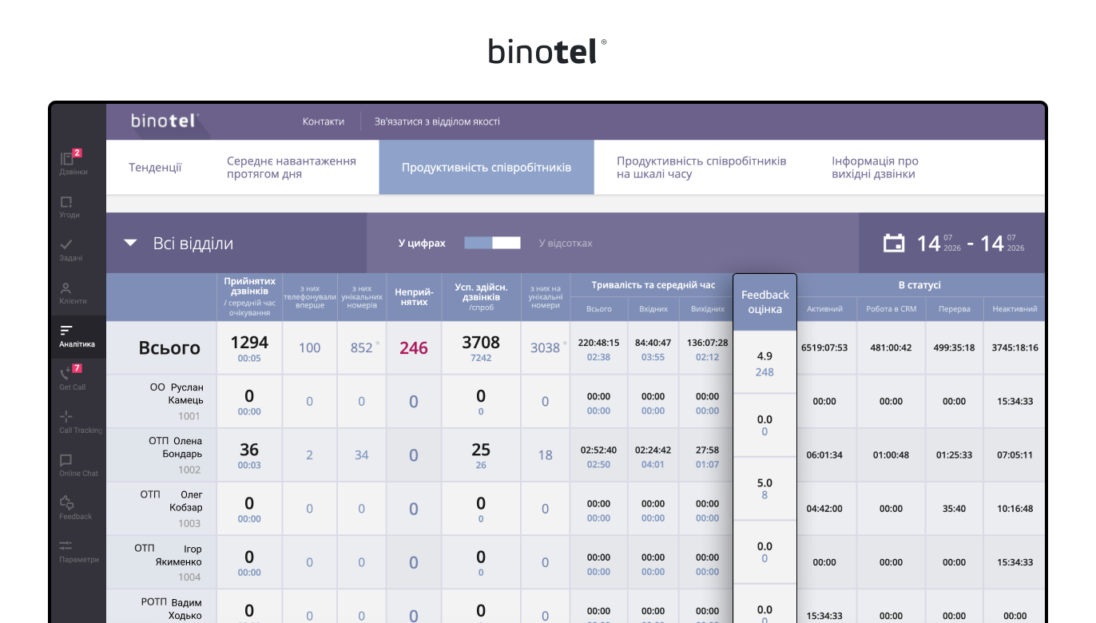Open Online Chat in the sidebar
1096x623 pixels.
click(78, 465)
